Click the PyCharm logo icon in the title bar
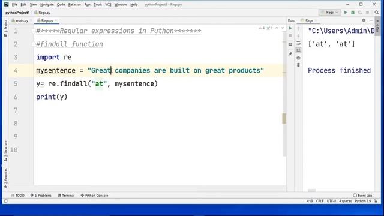This screenshot has width=384, height=216. click(7, 4)
